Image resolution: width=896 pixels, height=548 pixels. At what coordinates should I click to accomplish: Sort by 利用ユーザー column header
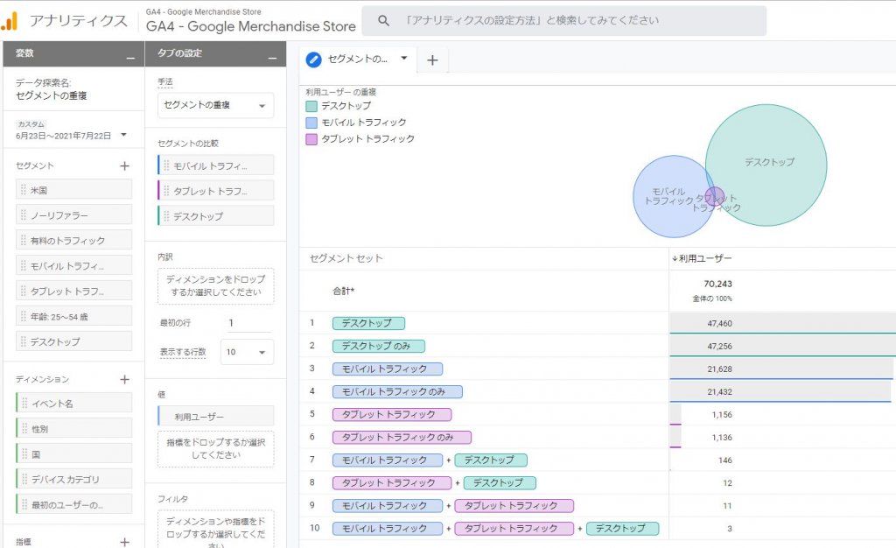(703, 258)
